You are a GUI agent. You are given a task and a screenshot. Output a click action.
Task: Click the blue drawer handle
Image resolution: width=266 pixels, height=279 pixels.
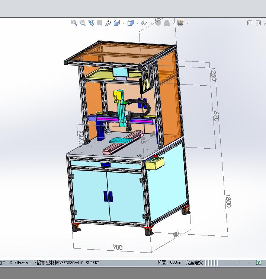(x=106, y=165)
